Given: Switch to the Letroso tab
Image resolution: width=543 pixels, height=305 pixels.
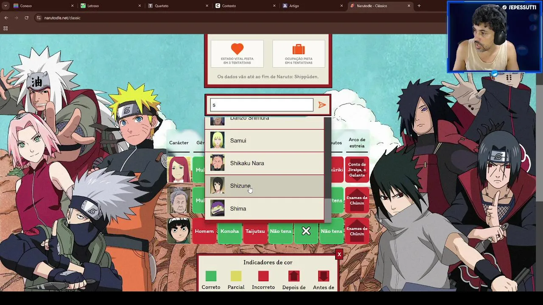Looking at the screenshot, I should (111, 6).
